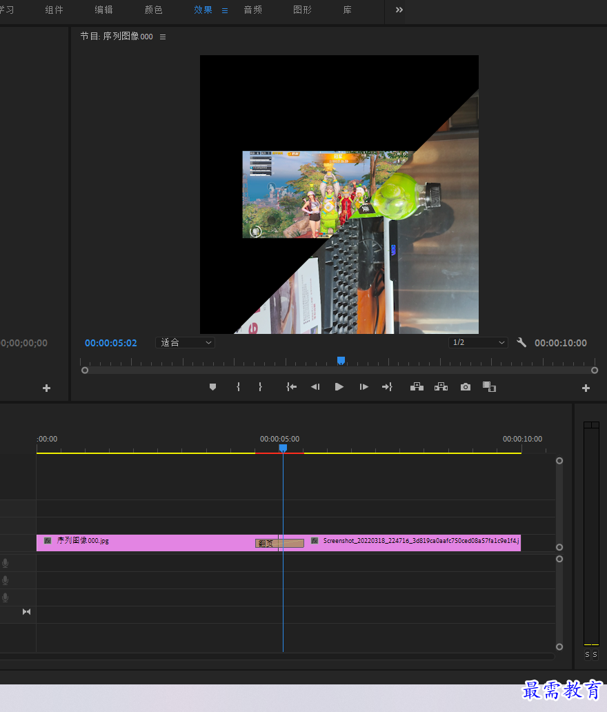This screenshot has height=712, width=607.
Task: Open the comparison view button
Action: [489, 387]
